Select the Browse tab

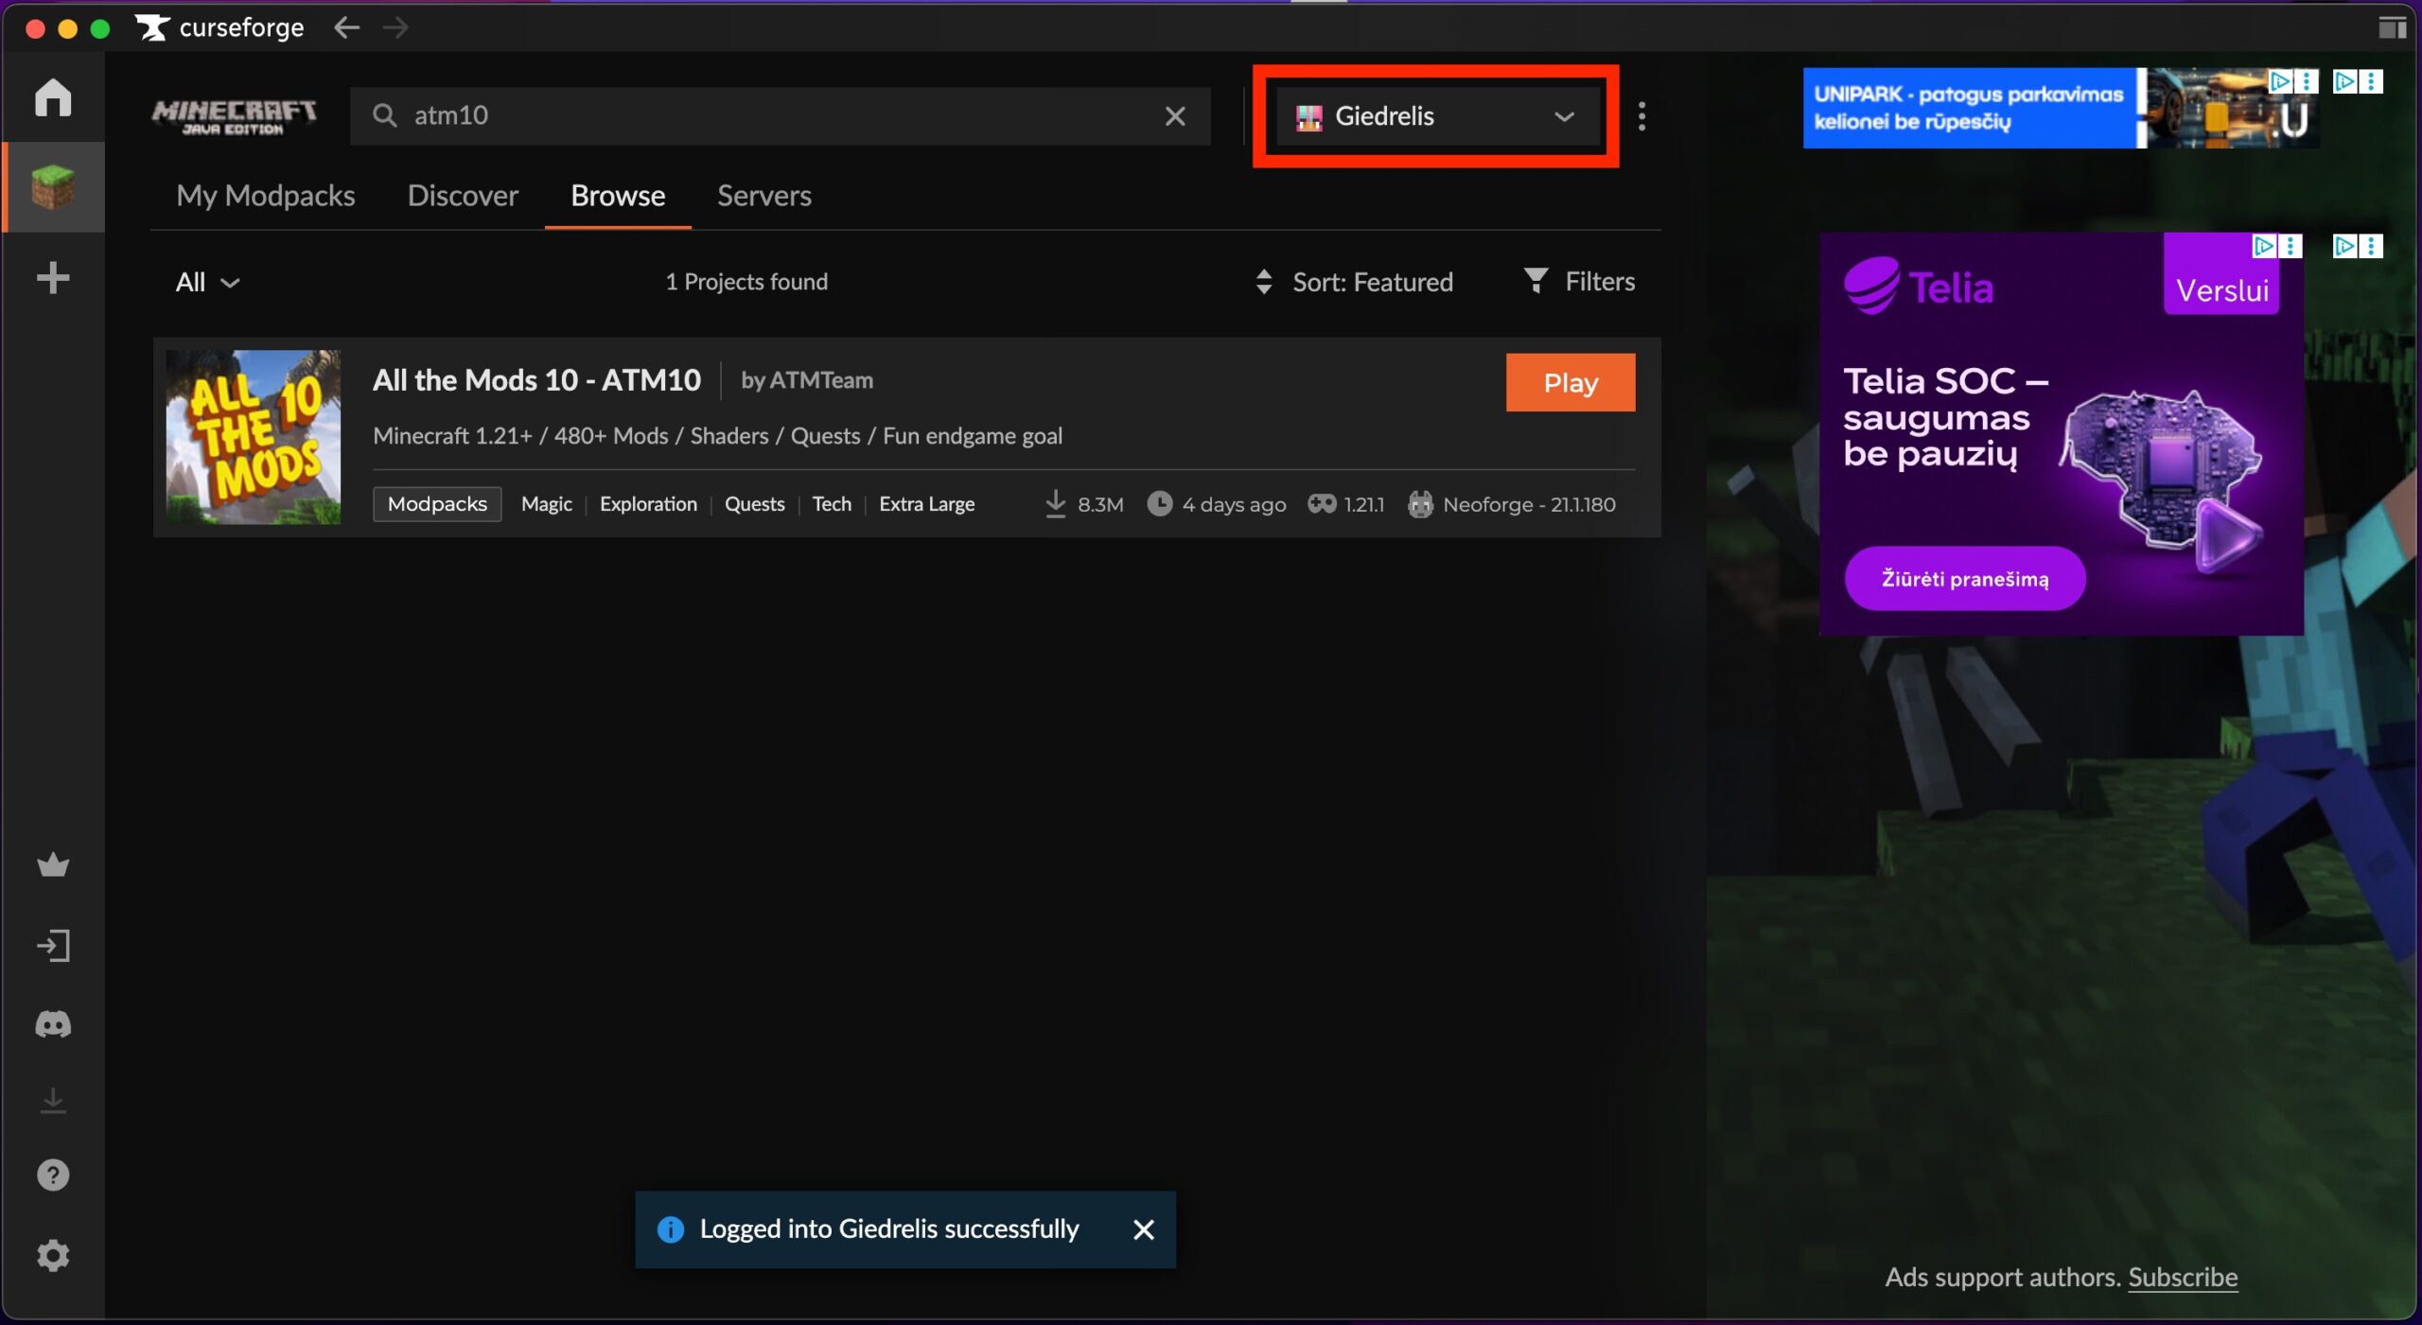[x=618, y=195]
